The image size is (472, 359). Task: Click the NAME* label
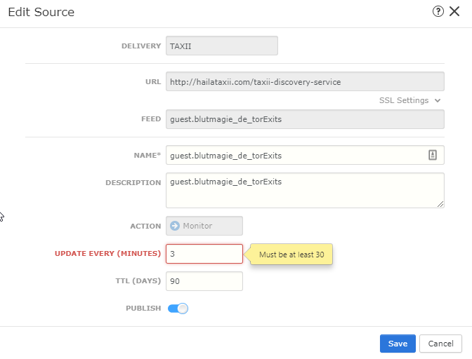tap(147, 156)
